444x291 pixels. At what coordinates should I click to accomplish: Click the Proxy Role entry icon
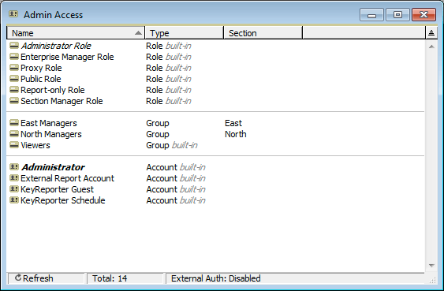[x=14, y=68]
